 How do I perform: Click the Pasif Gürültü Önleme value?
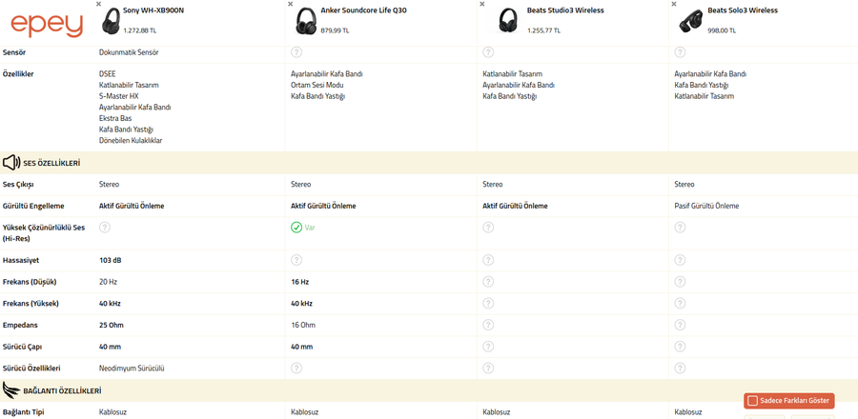pyautogui.click(x=706, y=206)
